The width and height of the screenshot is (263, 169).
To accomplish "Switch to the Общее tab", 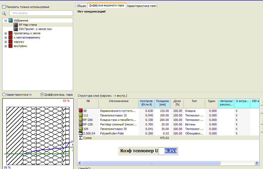I will click(x=81, y=6).
